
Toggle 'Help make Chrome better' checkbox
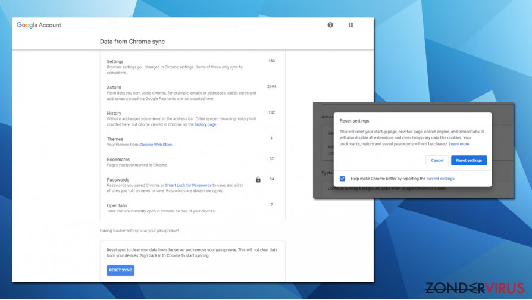342,179
